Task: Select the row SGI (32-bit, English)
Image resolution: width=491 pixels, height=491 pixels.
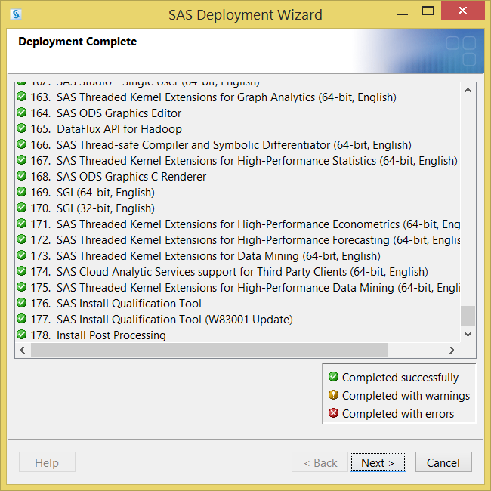Action: pyautogui.click(x=238, y=208)
